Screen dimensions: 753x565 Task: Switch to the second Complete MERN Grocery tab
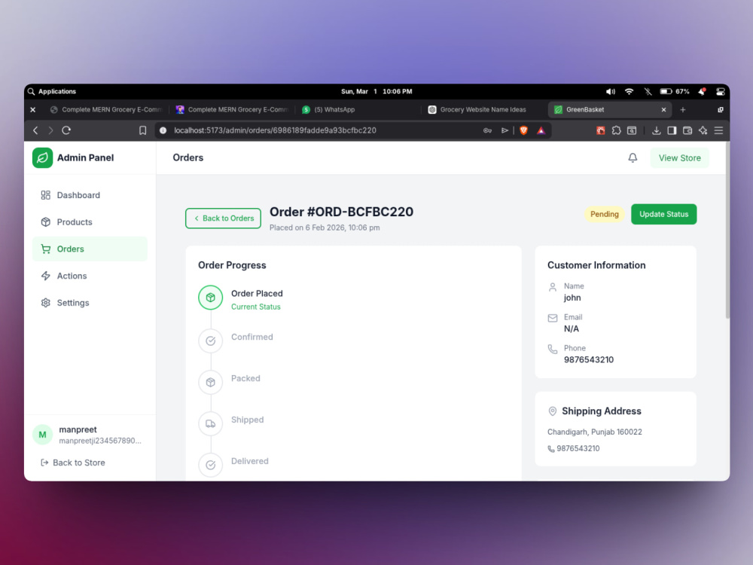point(233,109)
